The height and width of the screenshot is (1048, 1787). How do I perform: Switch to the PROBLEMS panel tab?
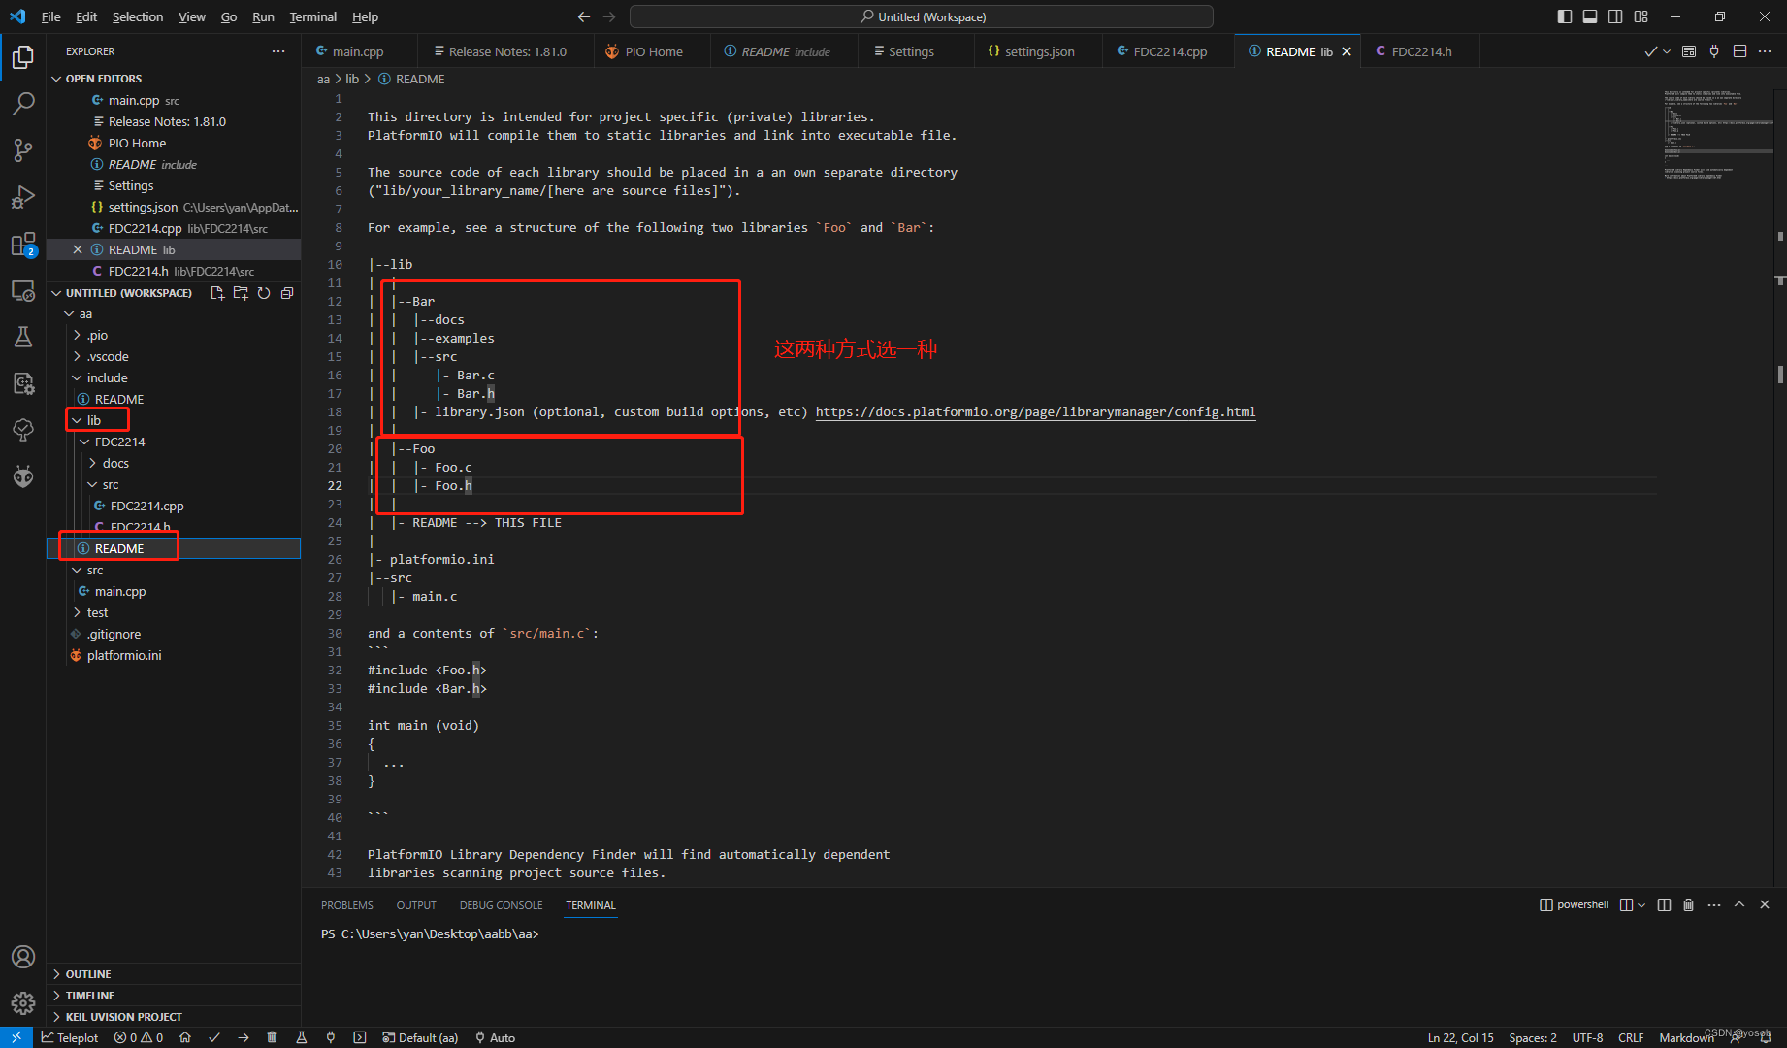(x=347, y=905)
